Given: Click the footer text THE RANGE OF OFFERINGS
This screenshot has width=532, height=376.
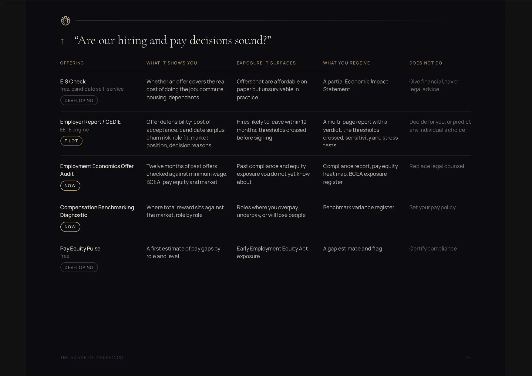Looking at the screenshot, I should point(92,358).
